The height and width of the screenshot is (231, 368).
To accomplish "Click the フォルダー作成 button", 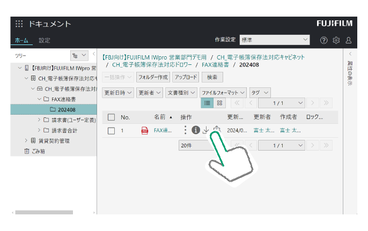I will click(x=153, y=77).
